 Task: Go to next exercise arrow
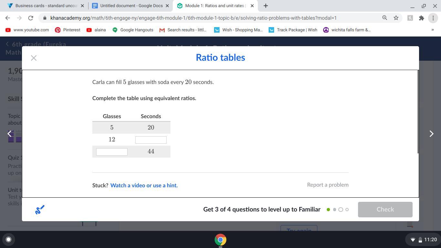[431, 134]
